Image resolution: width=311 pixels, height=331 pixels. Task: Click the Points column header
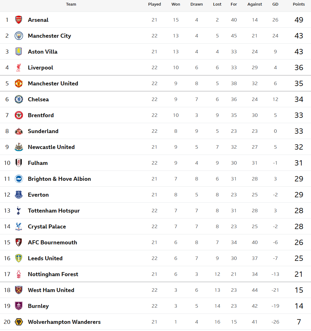pos(299,4)
